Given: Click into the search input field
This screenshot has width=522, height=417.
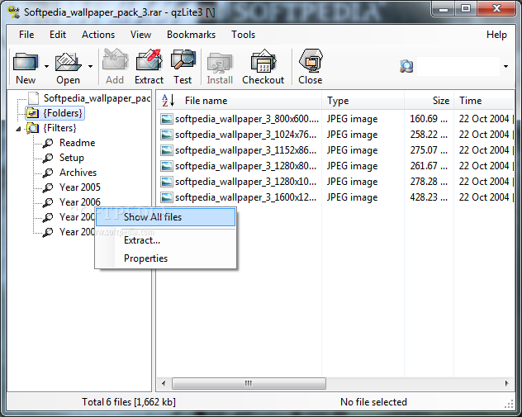Looking at the screenshot, I should (x=458, y=66).
